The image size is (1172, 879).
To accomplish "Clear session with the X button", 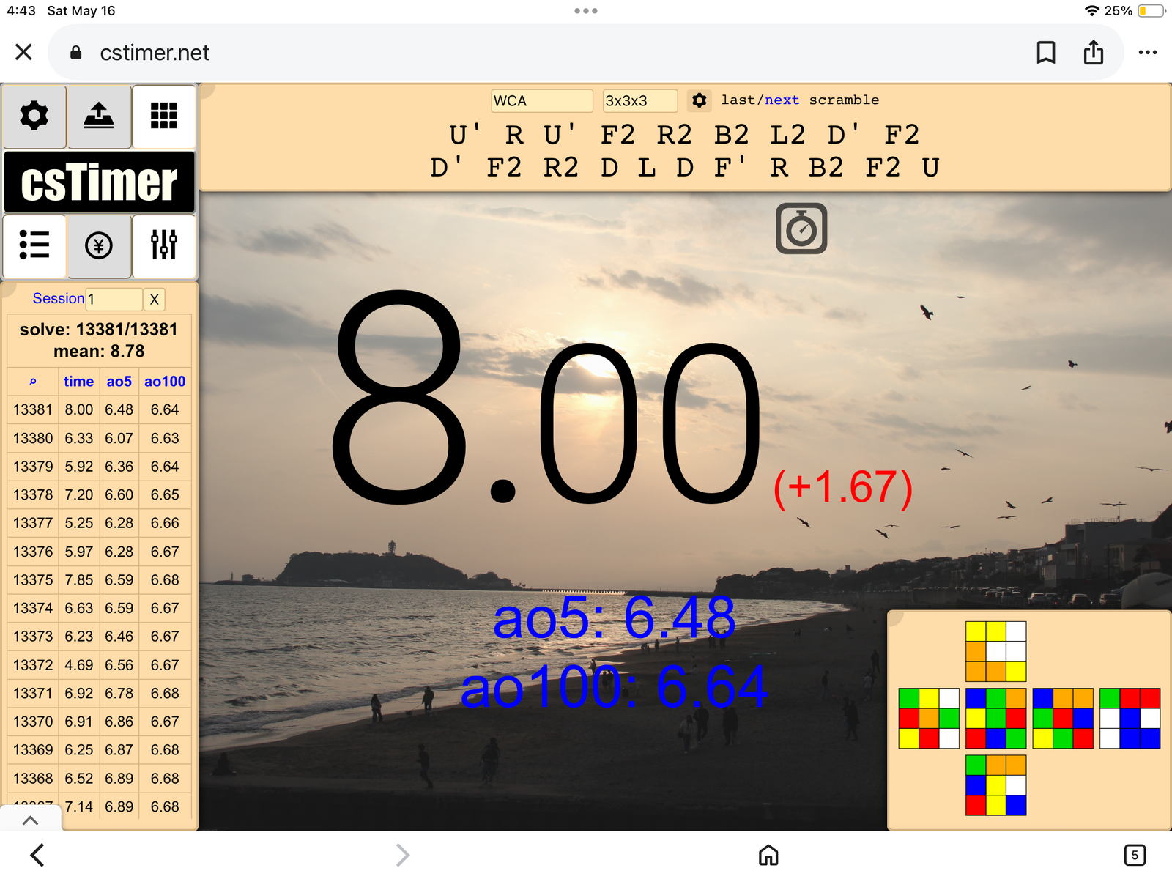I will [x=154, y=299].
